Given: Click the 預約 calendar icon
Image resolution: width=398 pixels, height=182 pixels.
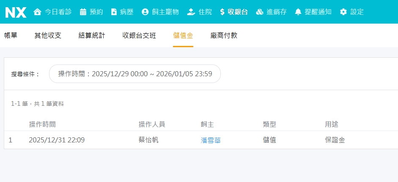Looking at the screenshot, I should pos(83,12).
